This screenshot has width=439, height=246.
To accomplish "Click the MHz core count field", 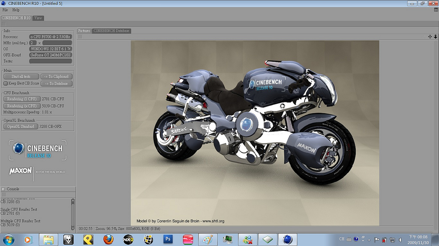I will pos(33,43).
